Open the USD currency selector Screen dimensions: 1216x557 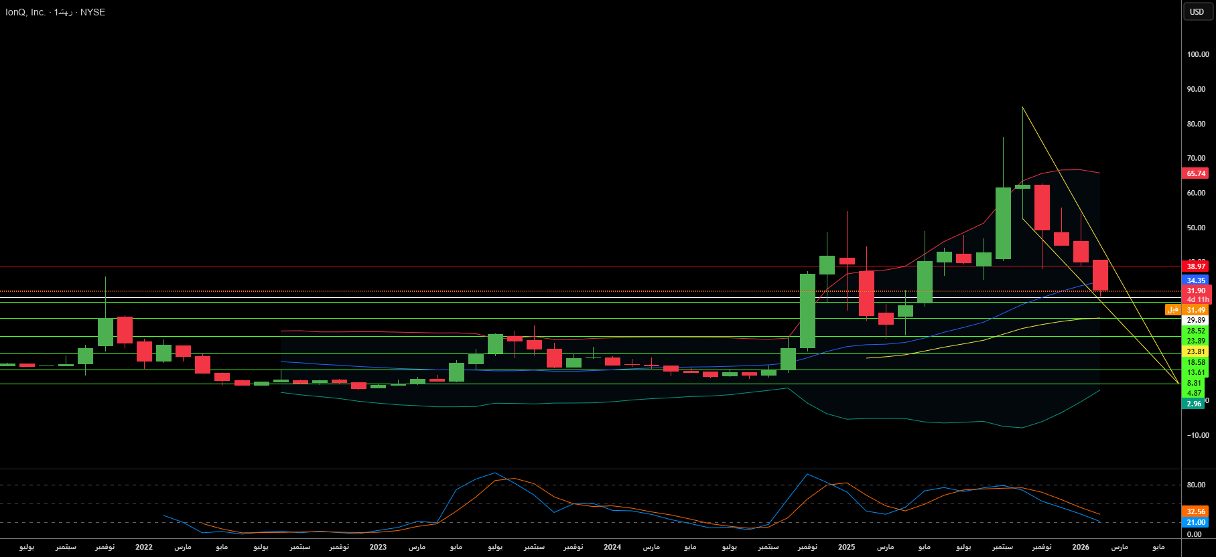click(x=1197, y=12)
